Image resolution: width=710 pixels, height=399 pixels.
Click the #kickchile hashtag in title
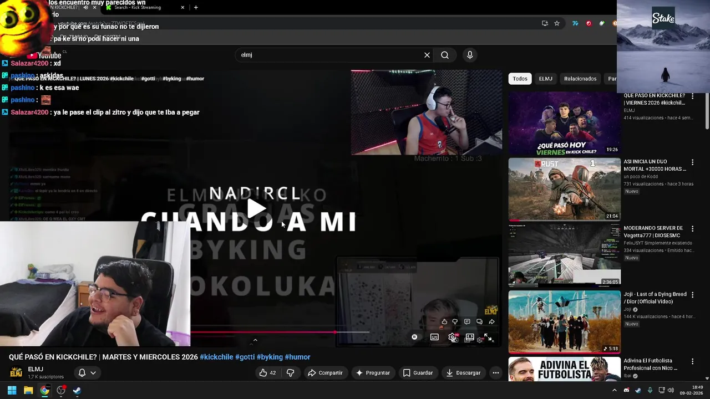coord(216,357)
